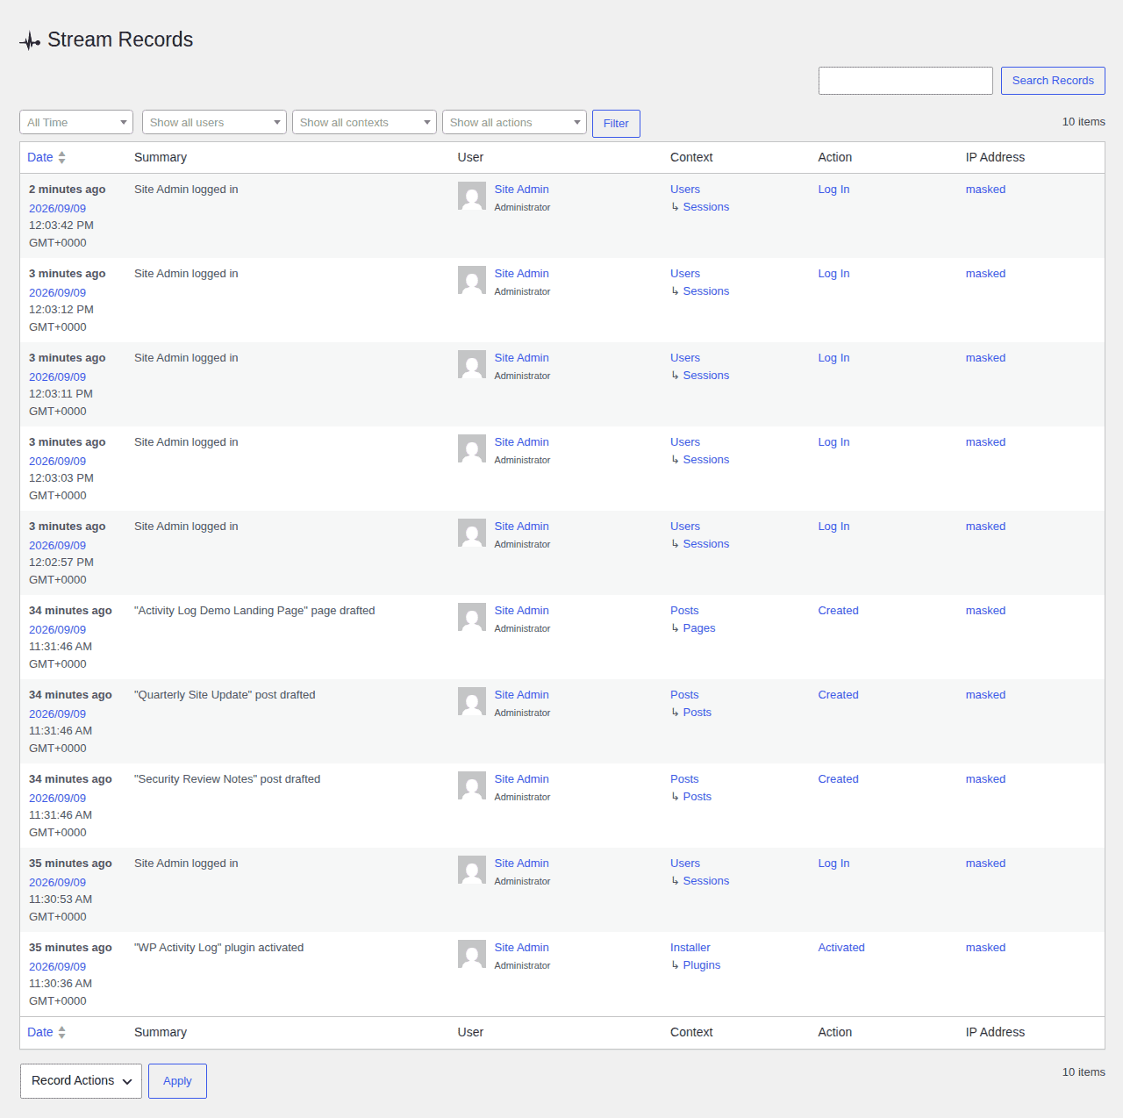Image resolution: width=1123 pixels, height=1118 pixels.
Task: Click the "WP Activity Log" plugin activated summary
Action: 219,948
